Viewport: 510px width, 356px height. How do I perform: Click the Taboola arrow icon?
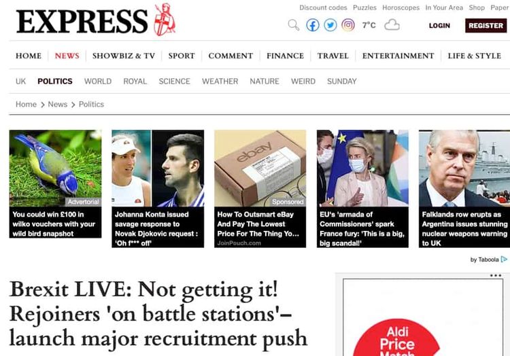504,260
